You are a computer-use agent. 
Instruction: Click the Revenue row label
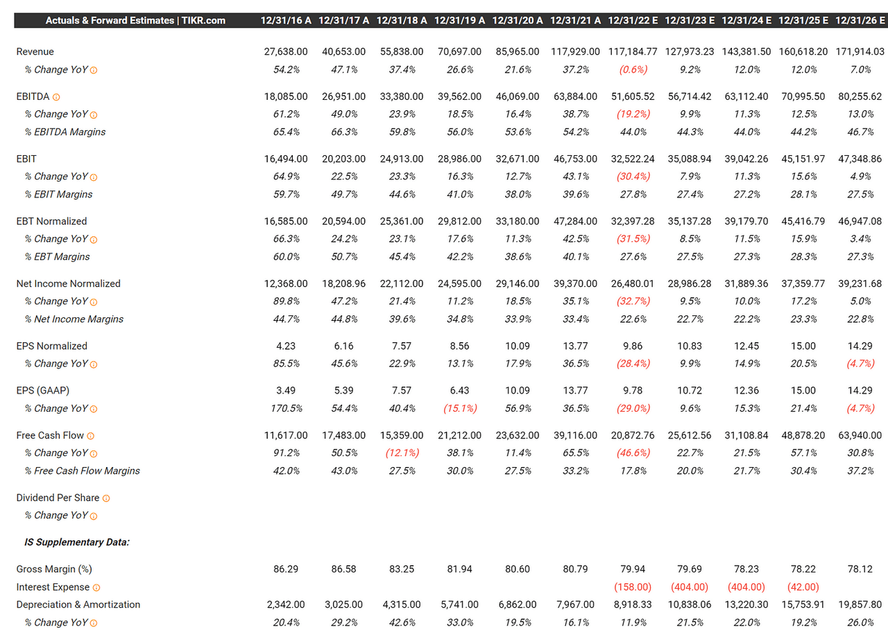35,52
